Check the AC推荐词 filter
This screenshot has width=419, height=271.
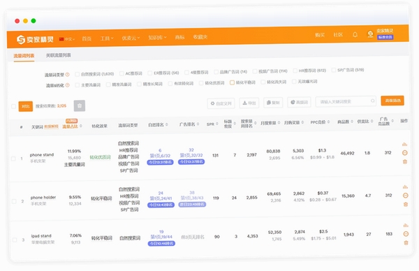tap(122, 73)
